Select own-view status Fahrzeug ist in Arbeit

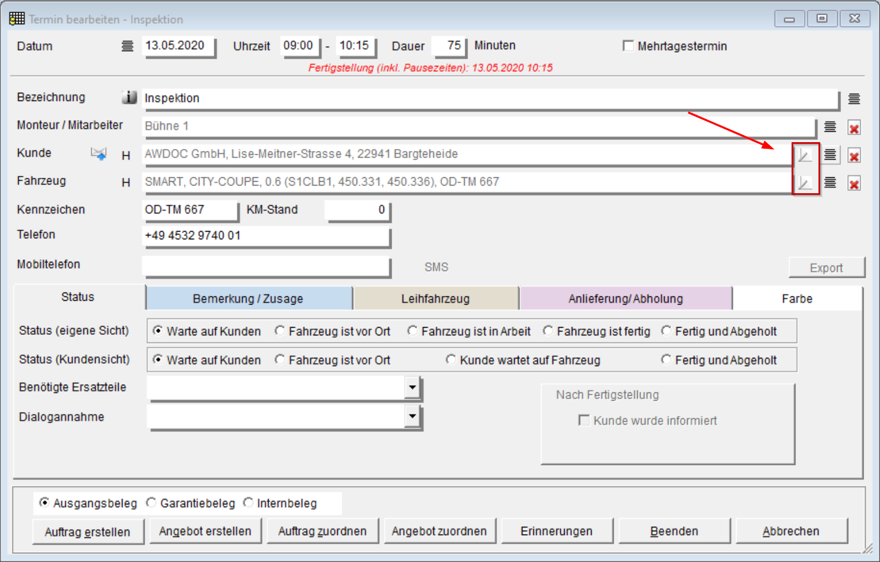click(413, 330)
